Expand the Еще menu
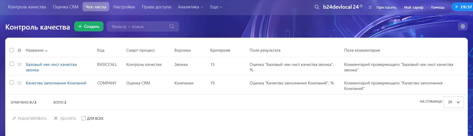The image size is (473, 136). pyautogui.click(x=216, y=7)
